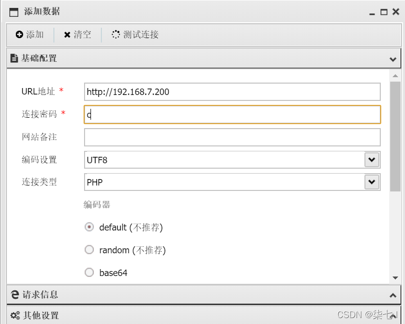This screenshot has height=324, width=405.
Task: Focus the 网站备注 note field
Action: pos(232,137)
